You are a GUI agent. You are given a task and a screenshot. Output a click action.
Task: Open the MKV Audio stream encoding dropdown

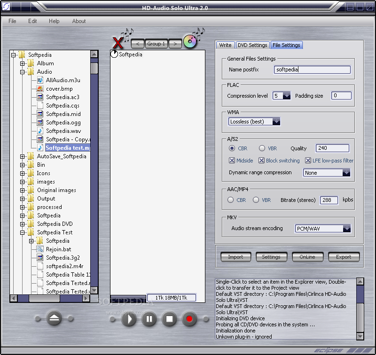coord(346,229)
